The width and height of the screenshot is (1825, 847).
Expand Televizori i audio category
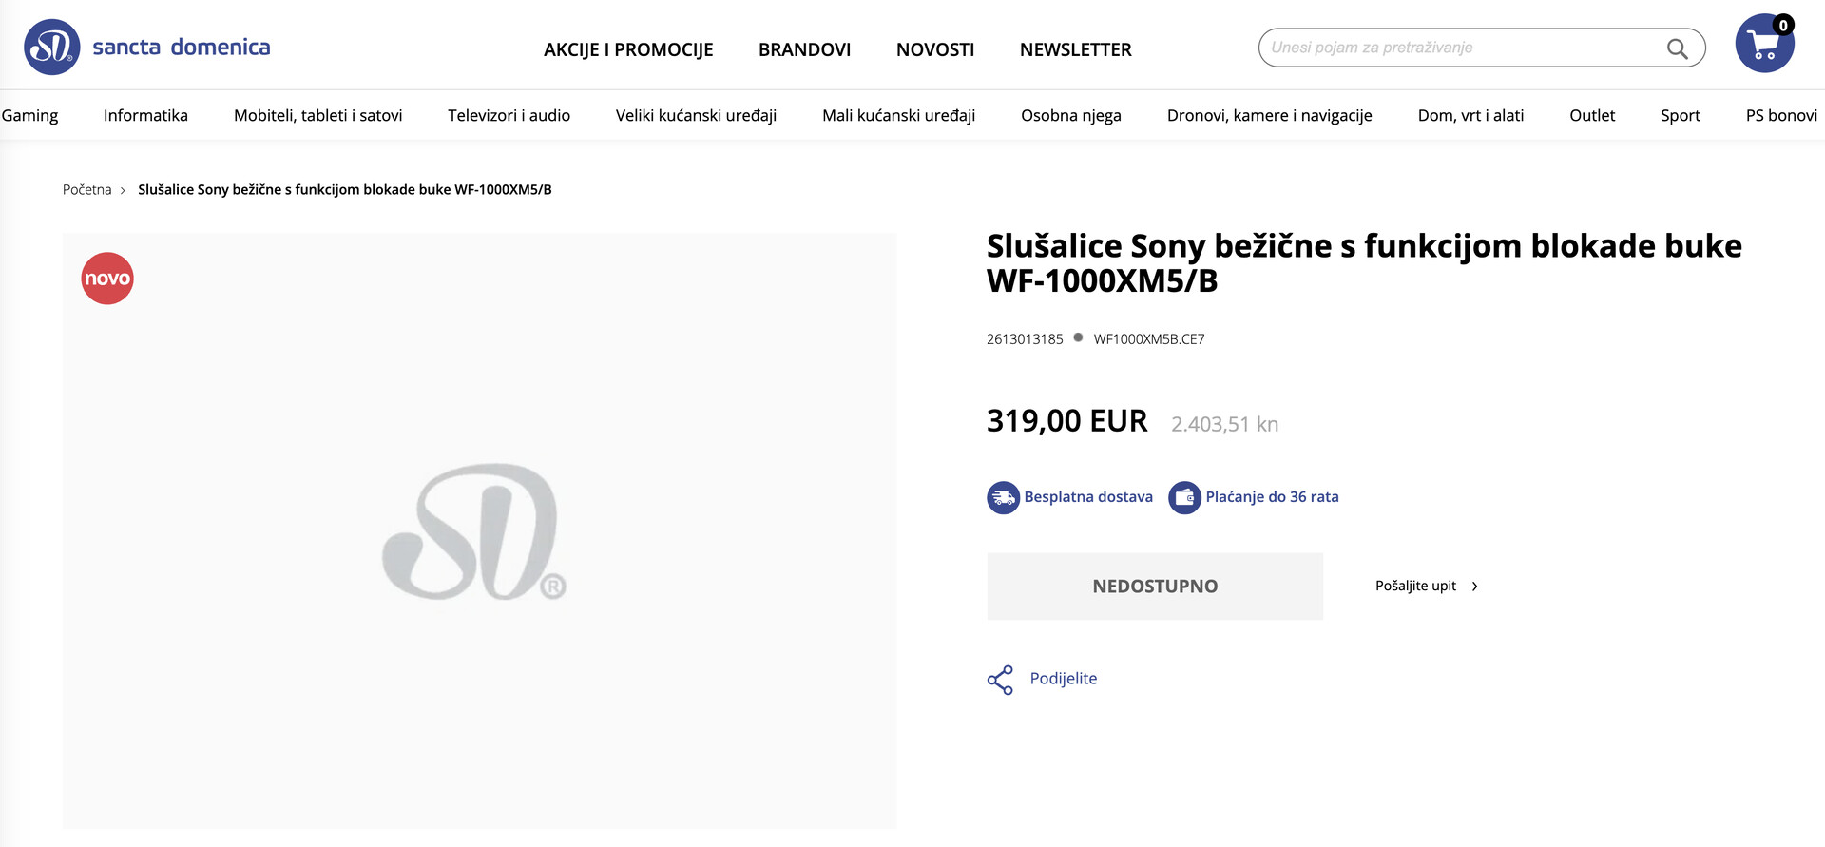click(509, 115)
